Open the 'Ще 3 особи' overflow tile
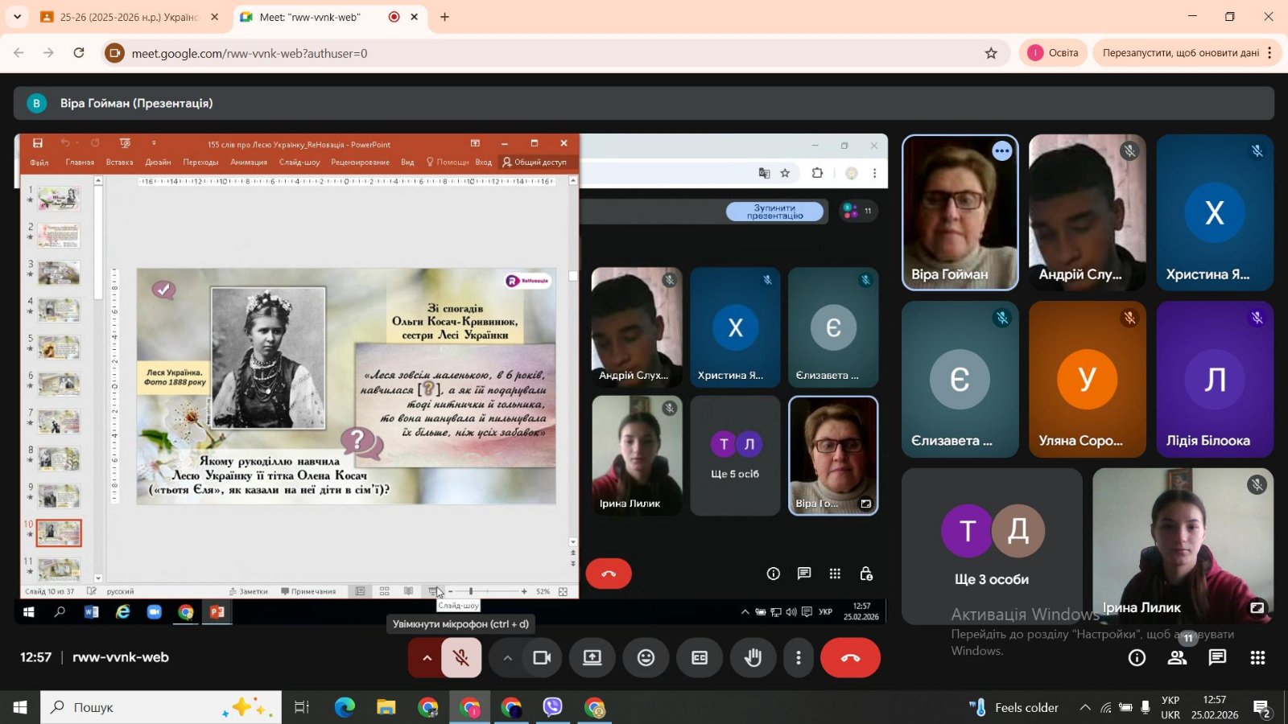 [x=992, y=545]
